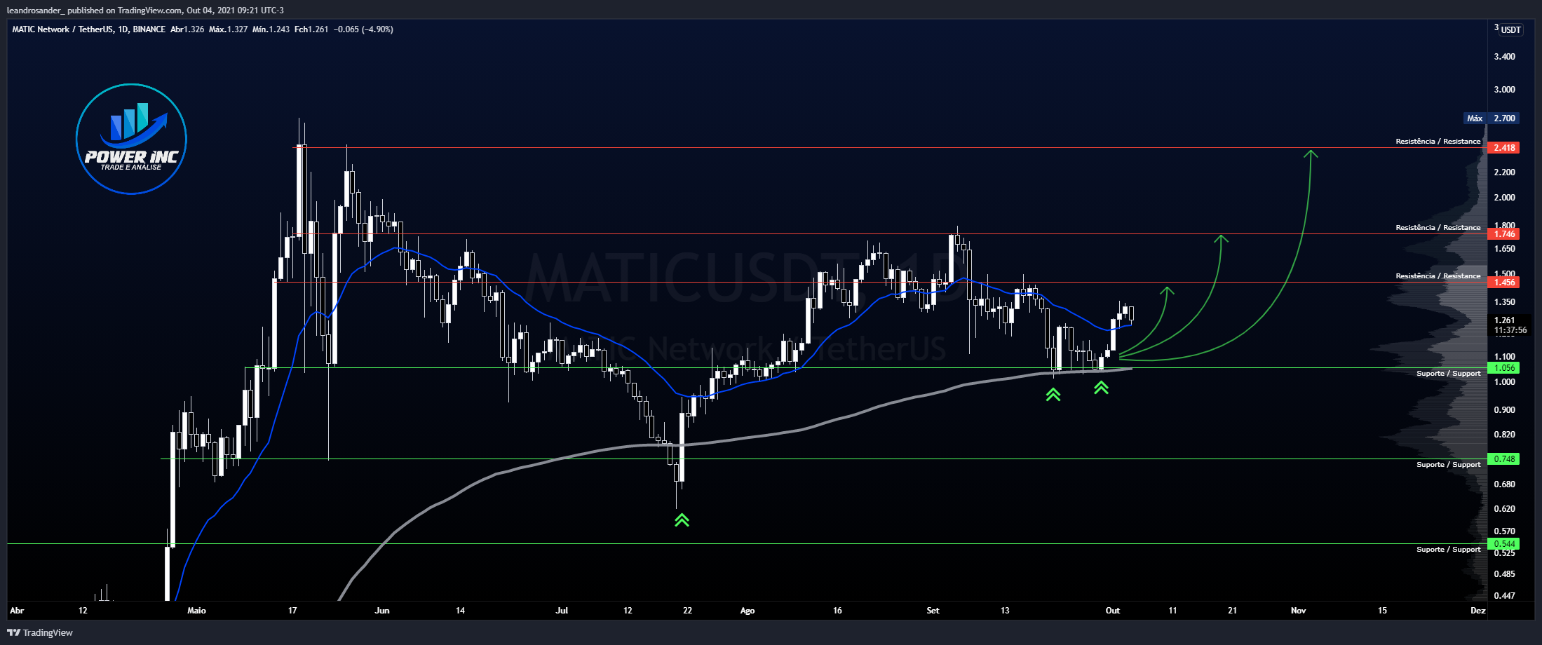1542x645 pixels.
Task: Click the Suporte / Support text at 0.748
Action: pos(1448,464)
